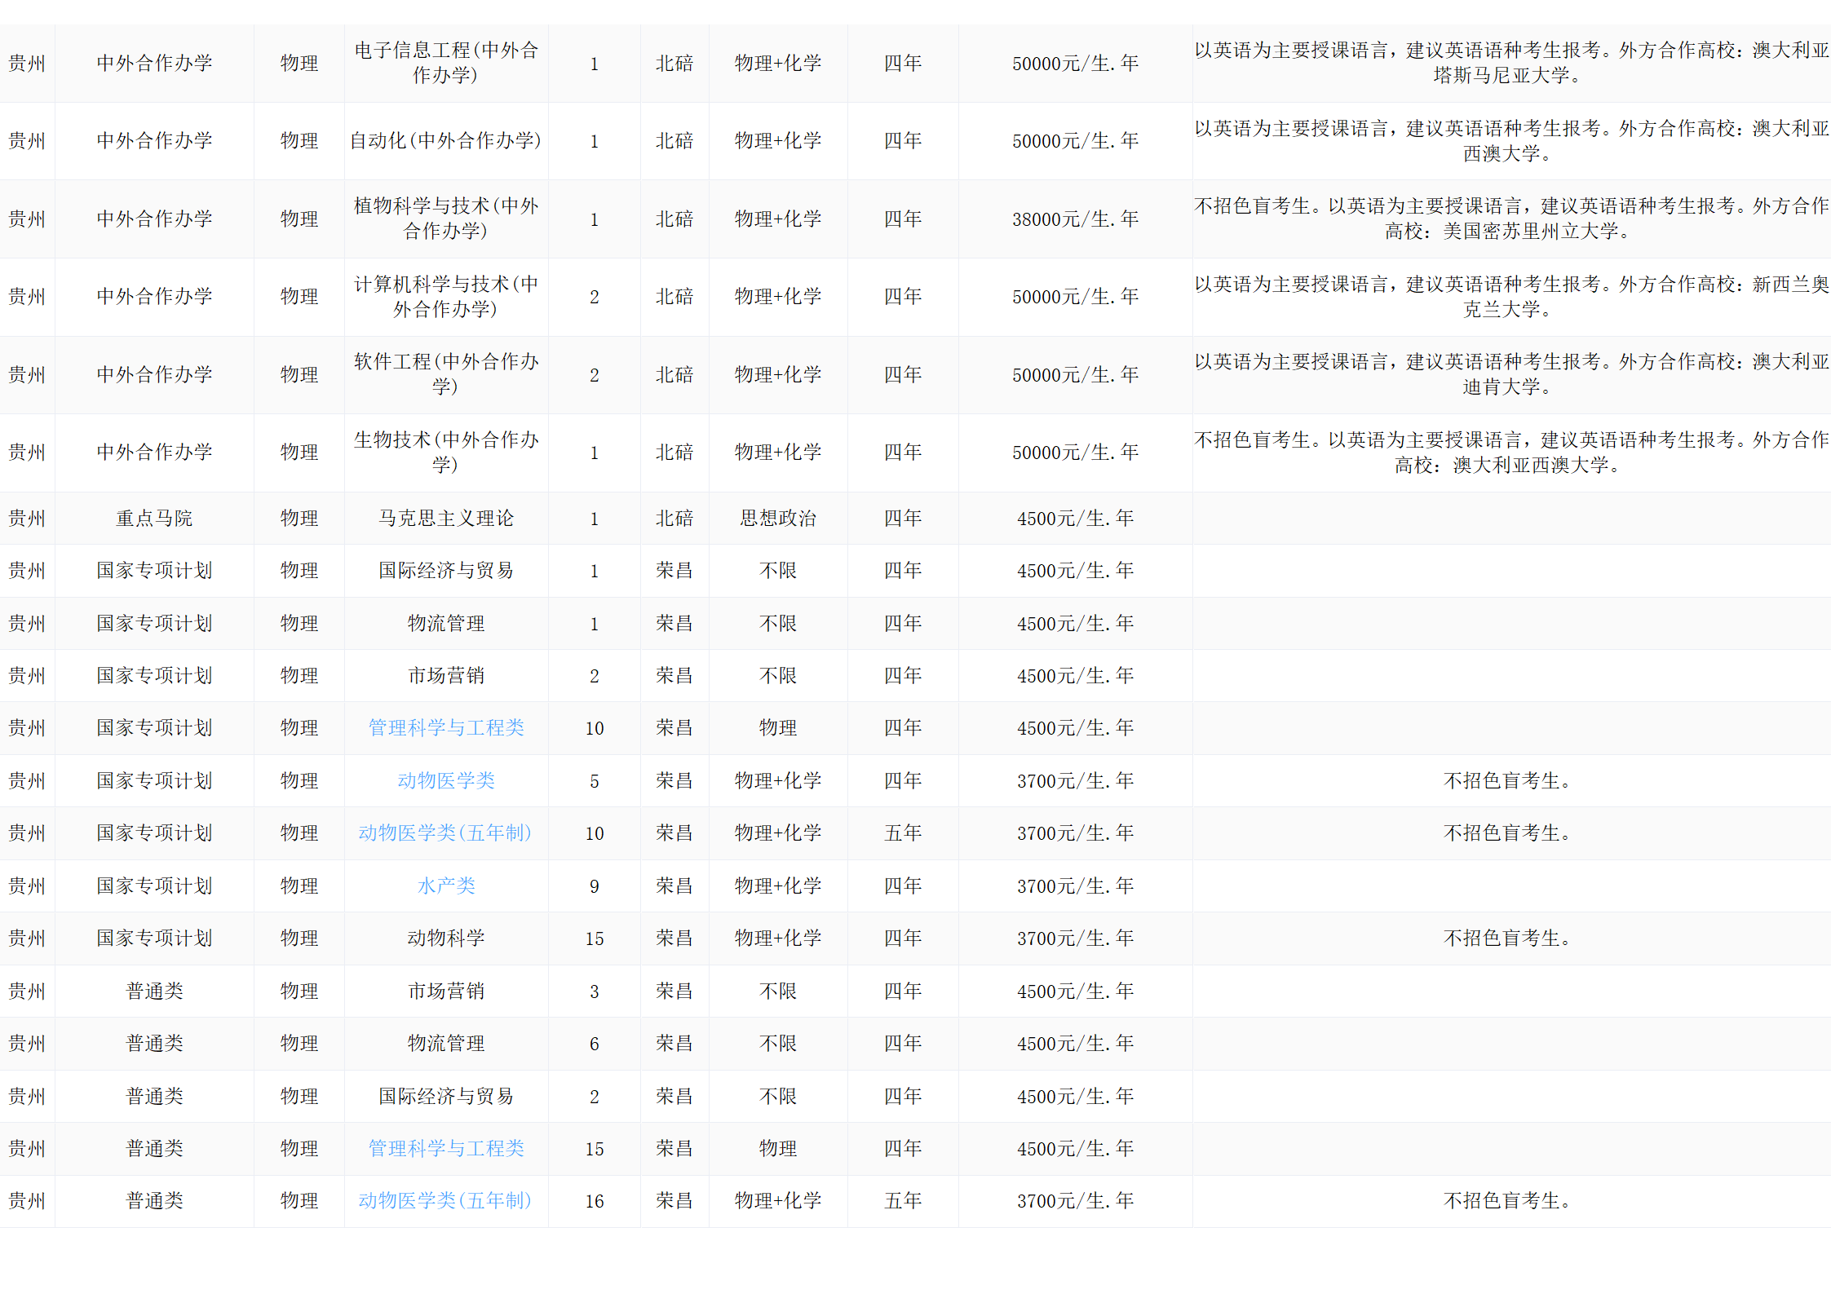
Task: Click remark mentioning 美国密苏里州立大学
Action: (x=1510, y=219)
